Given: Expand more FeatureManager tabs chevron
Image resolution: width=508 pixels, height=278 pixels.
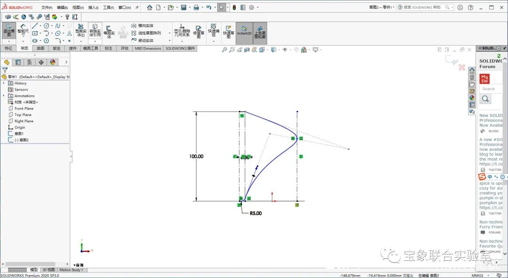Looking at the screenshot, I should point(66,62).
